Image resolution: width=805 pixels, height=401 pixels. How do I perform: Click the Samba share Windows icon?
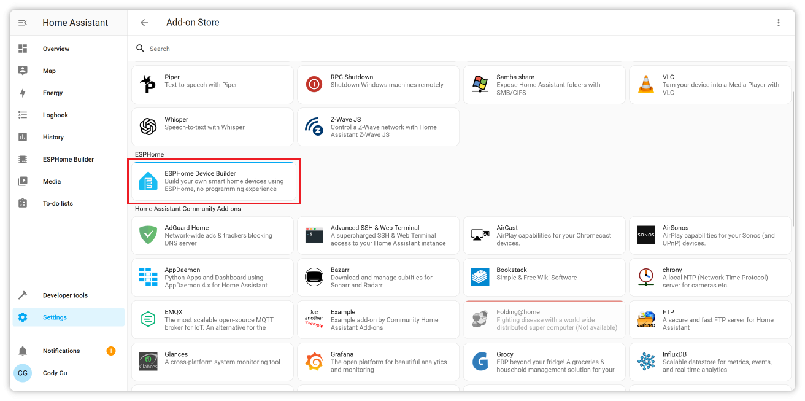click(480, 85)
